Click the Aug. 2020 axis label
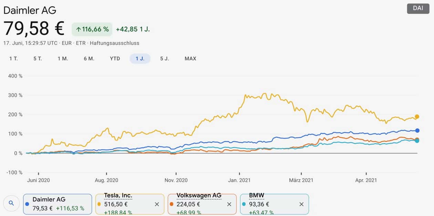The width and height of the screenshot is (434, 216). [106, 180]
